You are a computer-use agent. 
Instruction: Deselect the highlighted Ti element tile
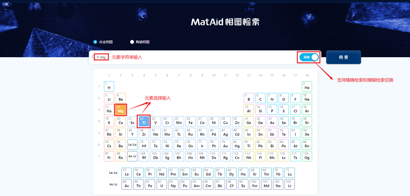(x=144, y=121)
